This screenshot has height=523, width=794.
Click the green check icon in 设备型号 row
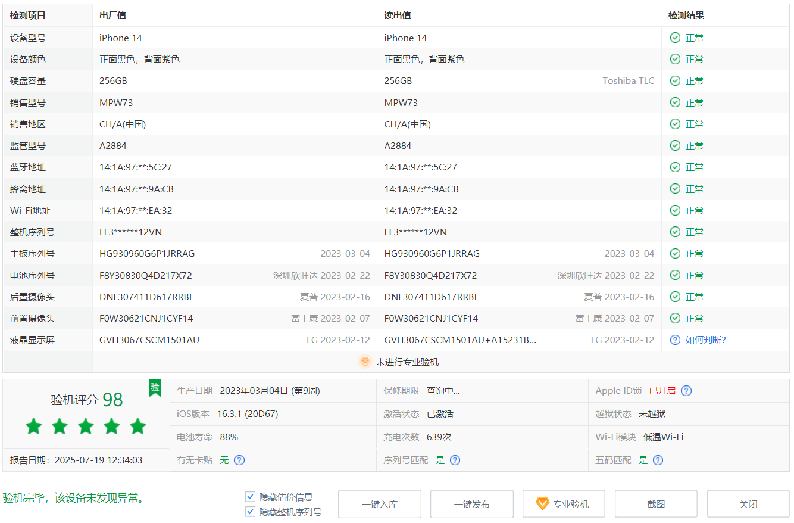pos(675,38)
